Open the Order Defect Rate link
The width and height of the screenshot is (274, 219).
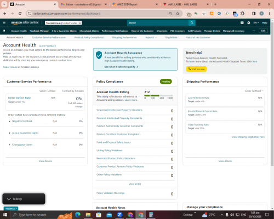click(x=19, y=98)
